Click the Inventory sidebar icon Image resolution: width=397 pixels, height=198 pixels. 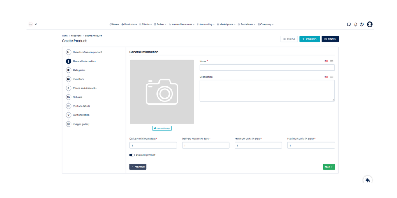[x=69, y=79]
